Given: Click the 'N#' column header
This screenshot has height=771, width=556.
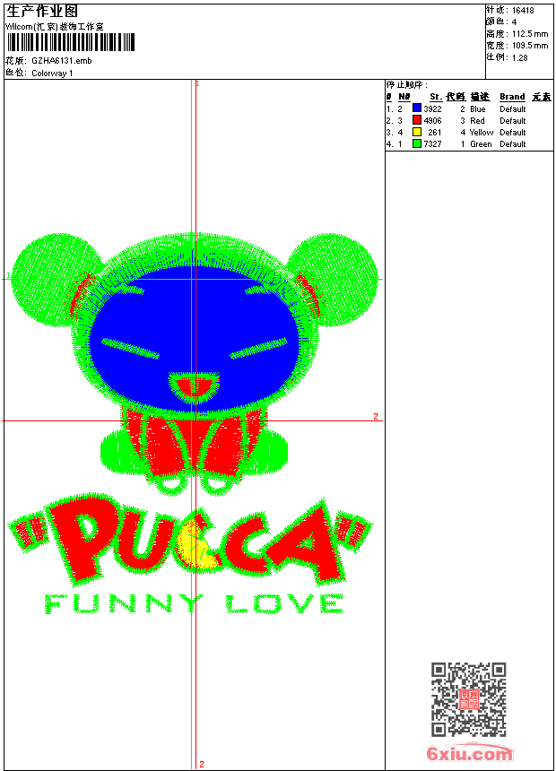Looking at the screenshot, I should pos(404,97).
